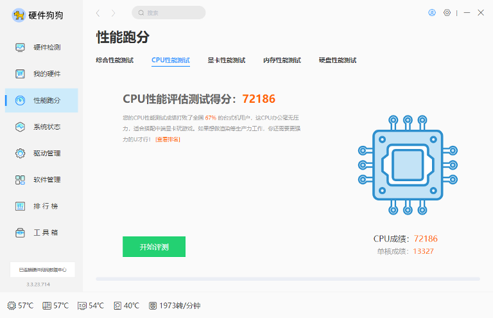Select 性能跑分 gauge icon in sidebar
The height and width of the screenshot is (318, 493).
click(20, 100)
